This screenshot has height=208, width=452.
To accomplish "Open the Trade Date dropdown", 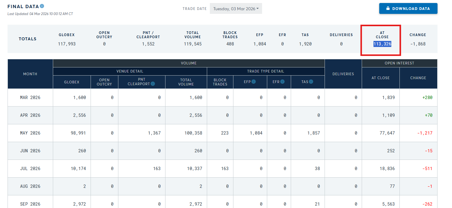I will click(236, 9).
